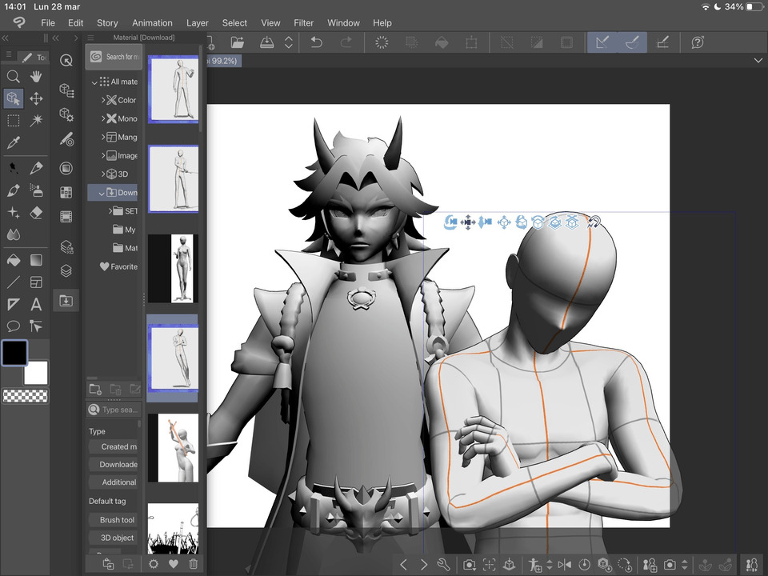
Task: Select the Figure line tool
Action: click(x=14, y=282)
